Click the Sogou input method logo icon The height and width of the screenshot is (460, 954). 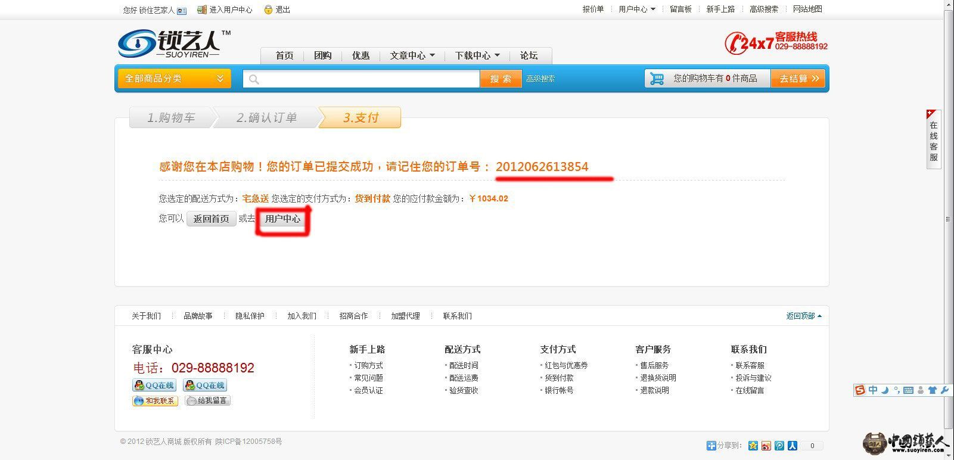pyautogui.click(x=860, y=390)
